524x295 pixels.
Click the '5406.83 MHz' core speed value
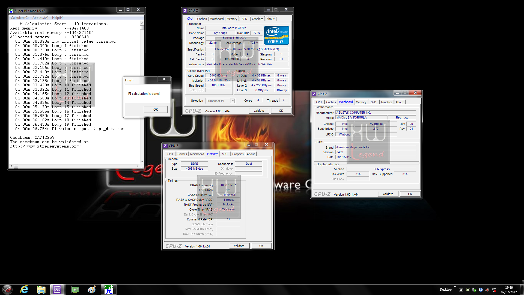click(x=218, y=76)
